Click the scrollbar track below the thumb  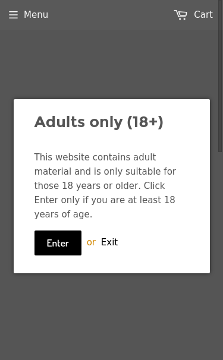click(x=220, y=255)
